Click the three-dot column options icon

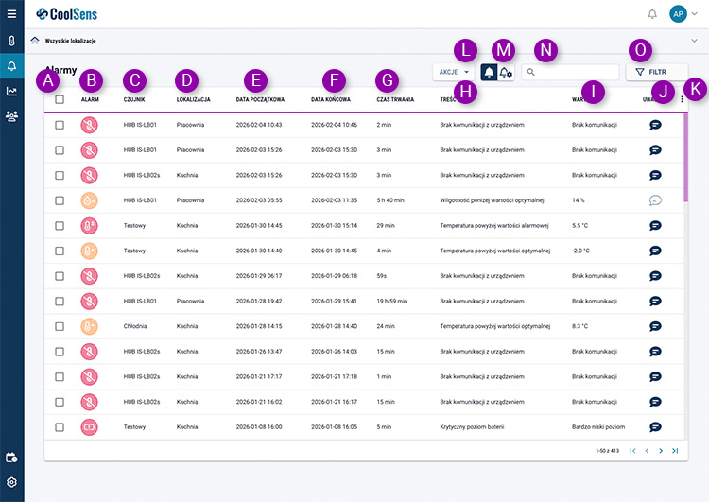click(683, 99)
